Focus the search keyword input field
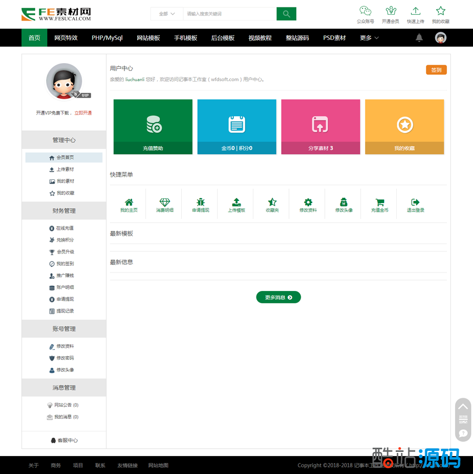The height and width of the screenshot is (474, 473). click(x=229, y=14)
